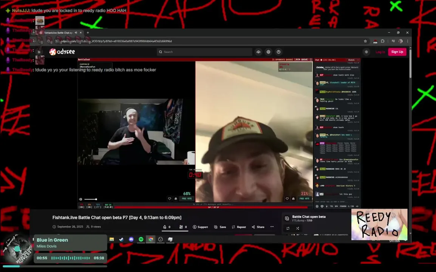Open the three-dot more options menu
The height and width of the screenshot is (272, 436).
[272, 227]
